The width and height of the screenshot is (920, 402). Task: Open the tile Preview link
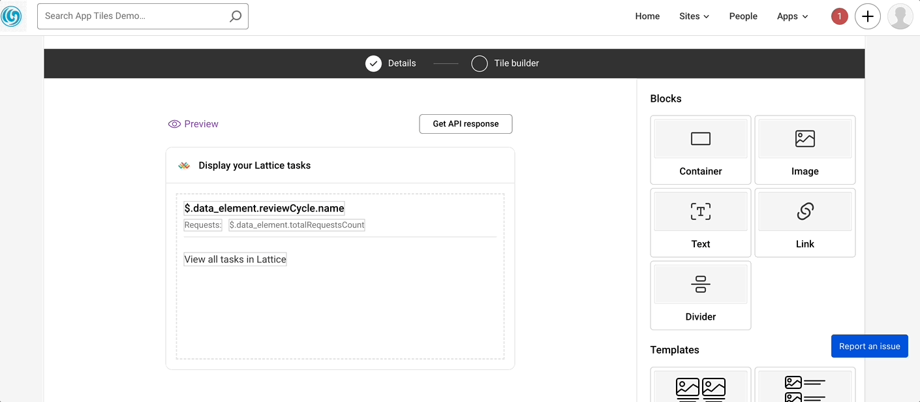pyautogui.click(x=193, y=124)
